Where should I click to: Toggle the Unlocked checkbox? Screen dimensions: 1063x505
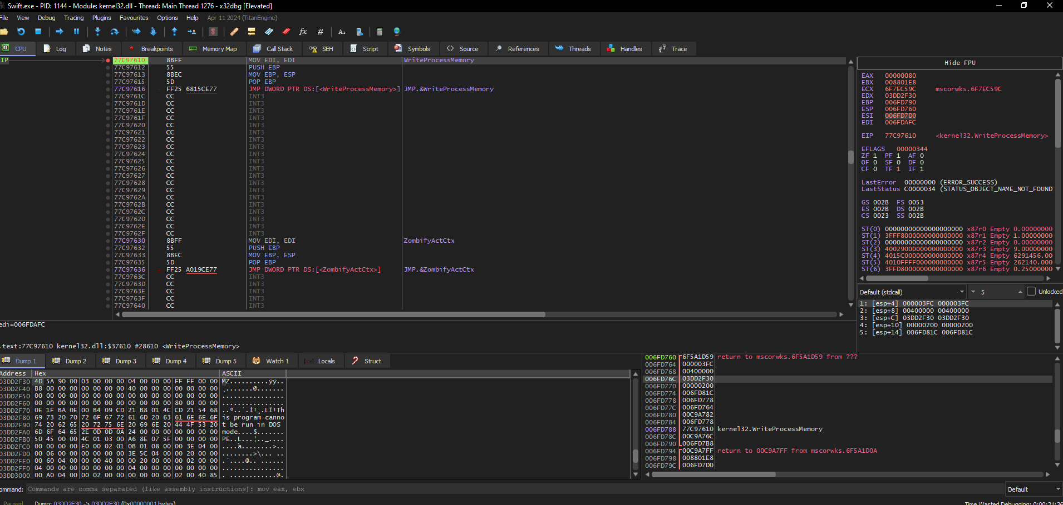coord(1031,292)
